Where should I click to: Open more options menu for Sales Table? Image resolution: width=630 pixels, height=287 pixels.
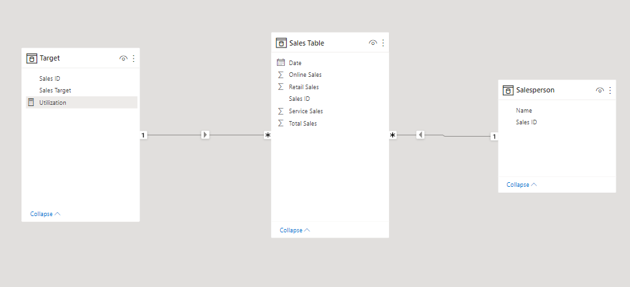[x=383, y=43]
